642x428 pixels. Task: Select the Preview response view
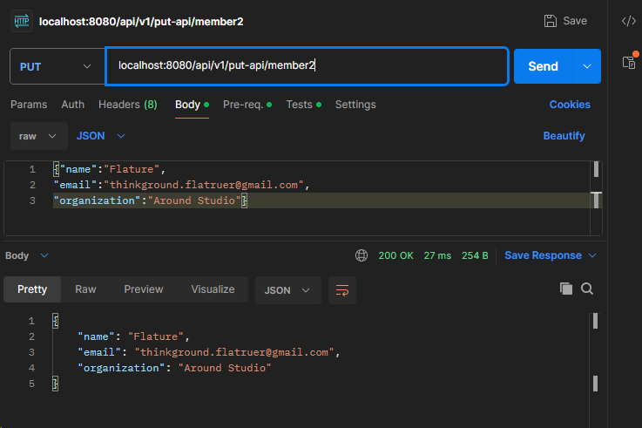coord(144,289)
